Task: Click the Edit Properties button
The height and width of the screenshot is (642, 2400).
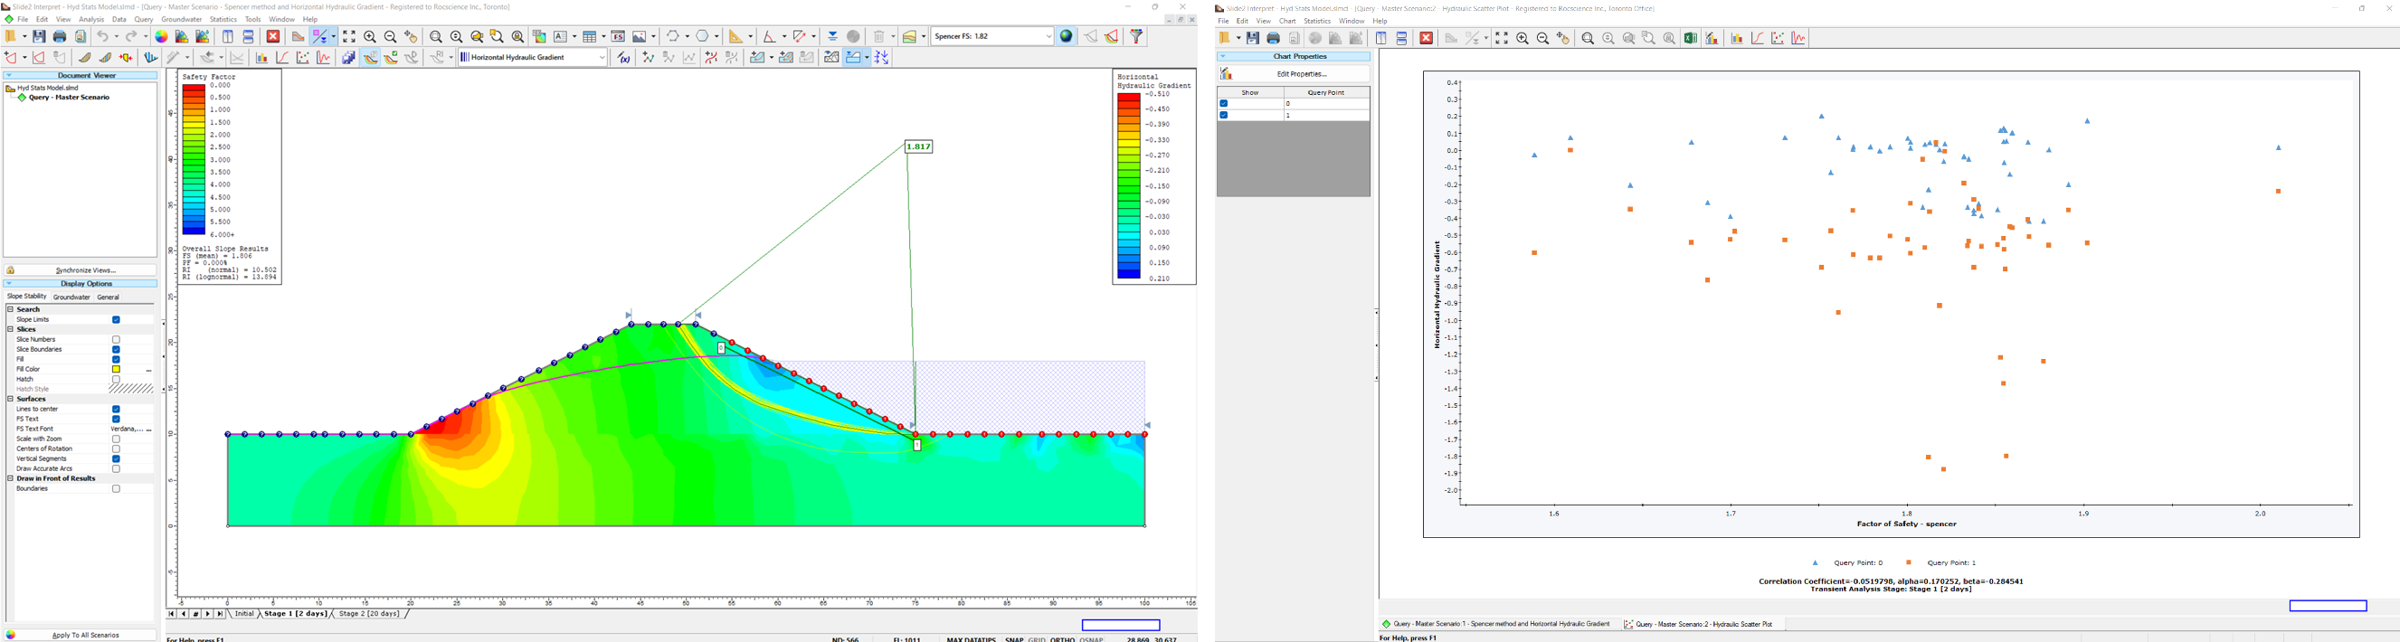Action: tap(1295, 74)
